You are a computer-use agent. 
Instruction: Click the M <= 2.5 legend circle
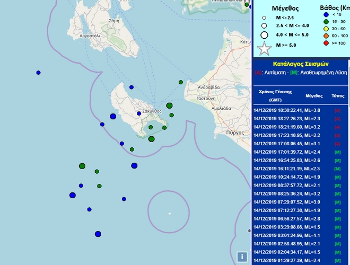point(264,17)
